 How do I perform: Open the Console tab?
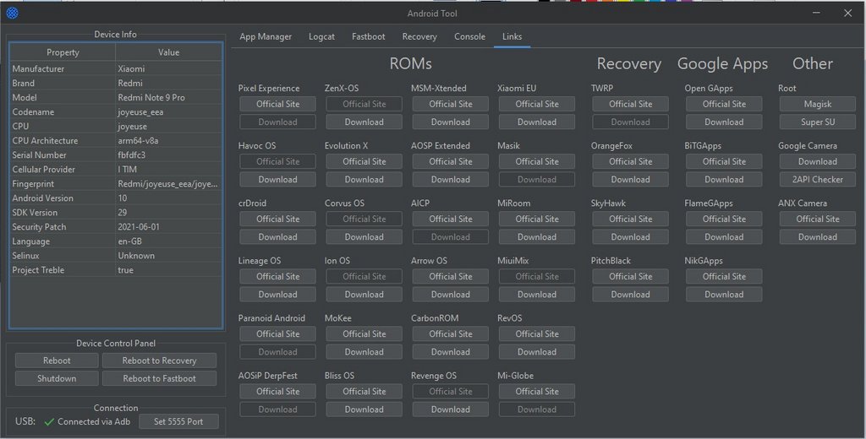[x=469, y=36]
